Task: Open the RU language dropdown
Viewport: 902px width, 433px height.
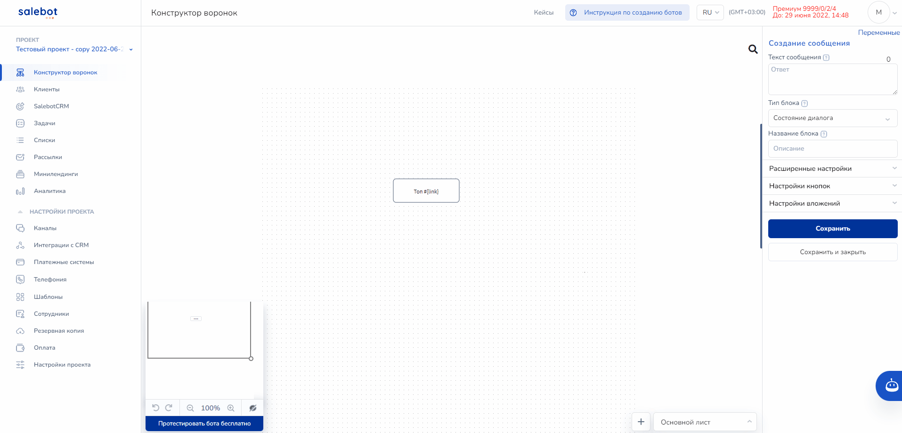Action: 710,13
